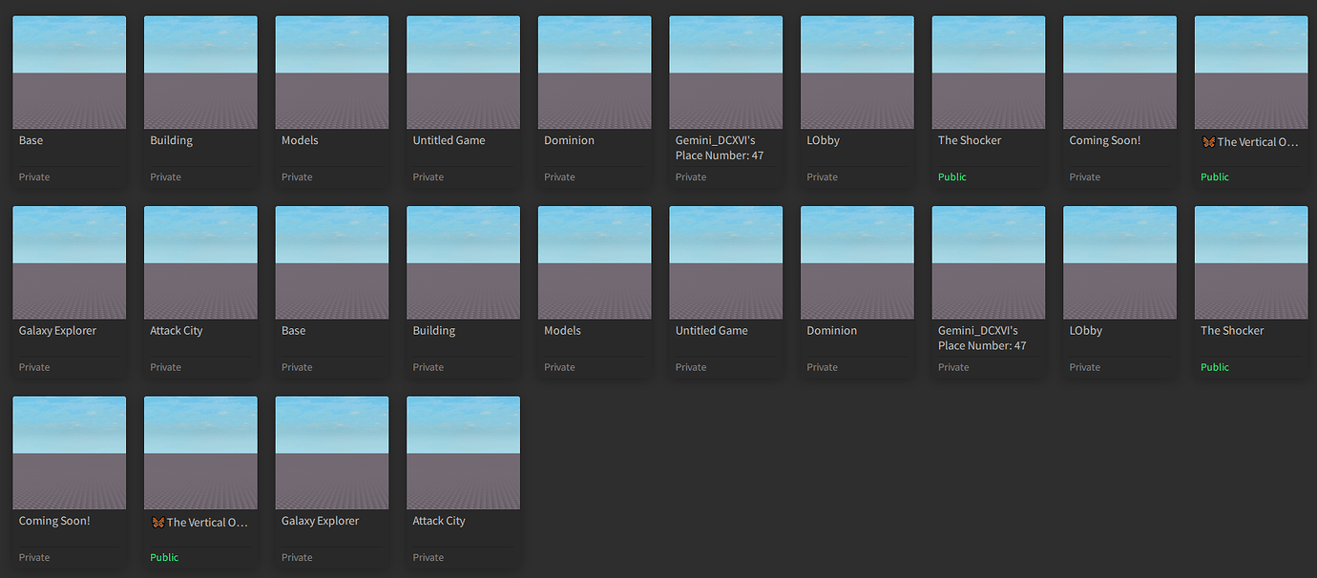
Task: Click the Public label under The Vertical O... card
Action: (x=1214, y=176)
